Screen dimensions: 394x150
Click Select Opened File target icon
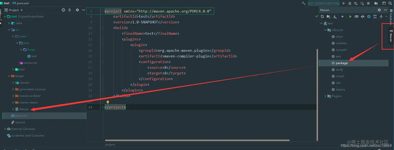click(63, 10)
